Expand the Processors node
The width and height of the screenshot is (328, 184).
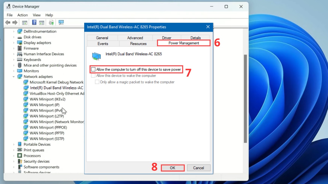[13, 156]
